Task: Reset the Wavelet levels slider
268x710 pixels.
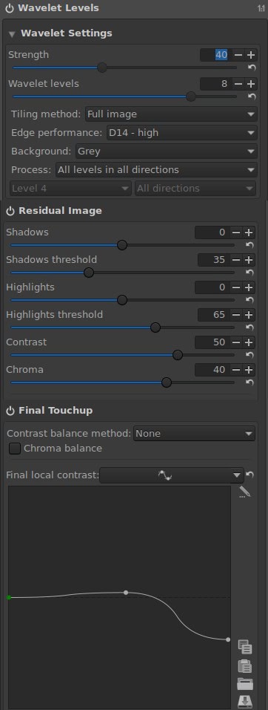Action: pos(252,97)
